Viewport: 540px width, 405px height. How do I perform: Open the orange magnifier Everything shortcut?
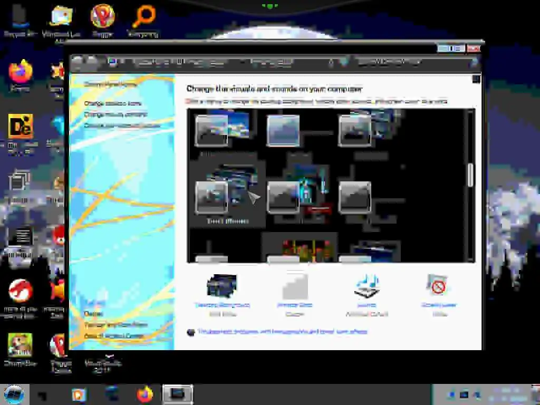[x=143, y=20]
